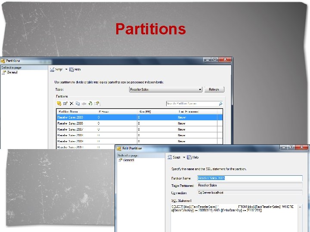
Task: Click Script in the Partitions window toolbar
Action: [x=56, y=70]
